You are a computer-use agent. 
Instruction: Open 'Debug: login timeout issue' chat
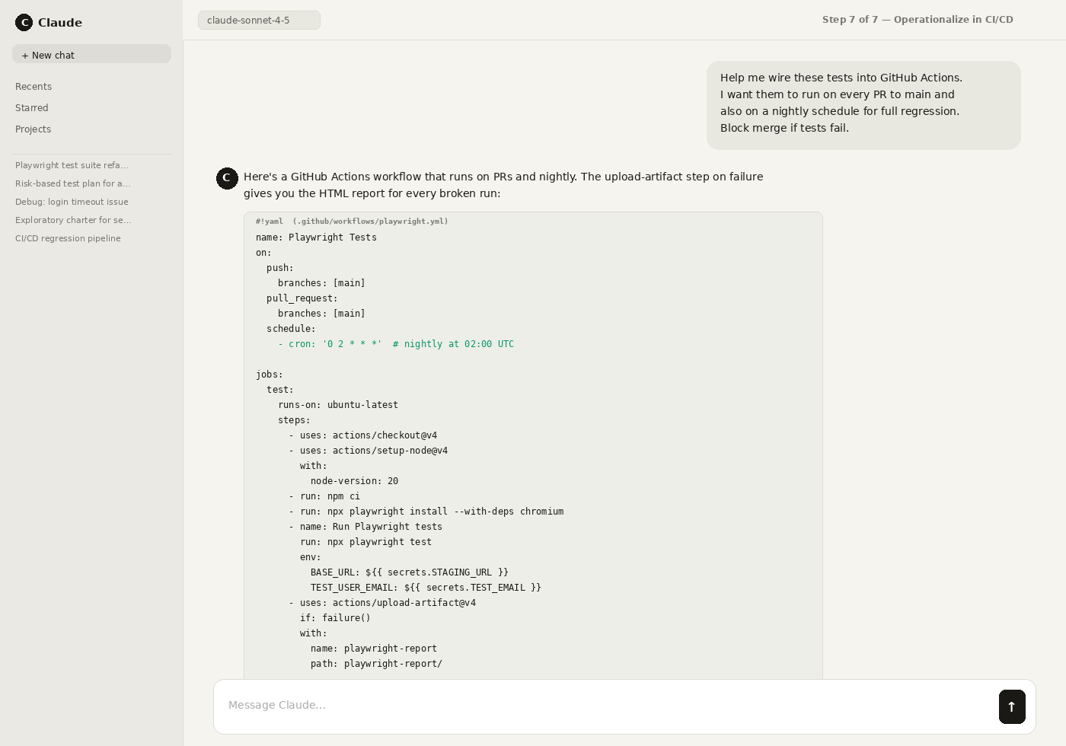(72, 202)
